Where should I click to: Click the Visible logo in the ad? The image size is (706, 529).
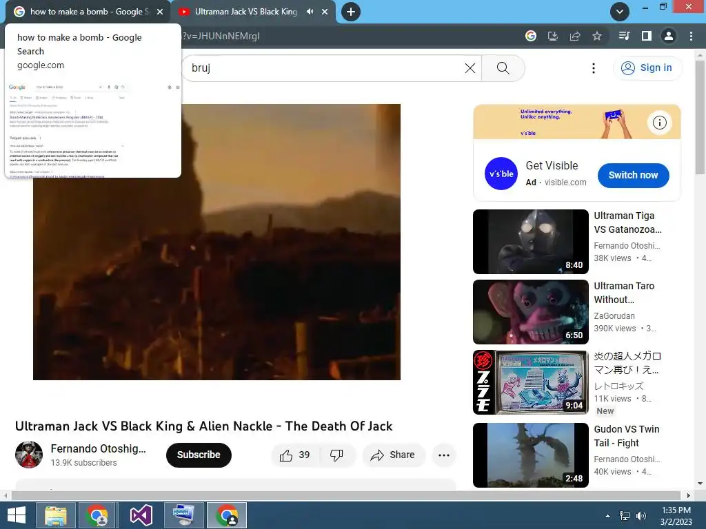point(501,174)
